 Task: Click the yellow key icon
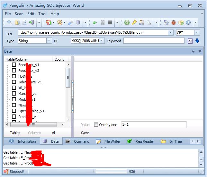[x=134, y=22]
